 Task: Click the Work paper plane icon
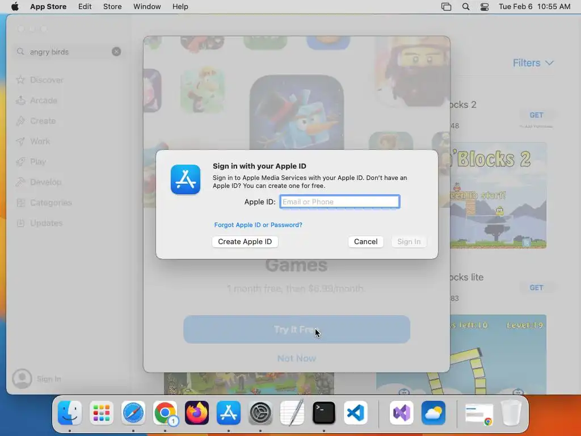point(21,141)
